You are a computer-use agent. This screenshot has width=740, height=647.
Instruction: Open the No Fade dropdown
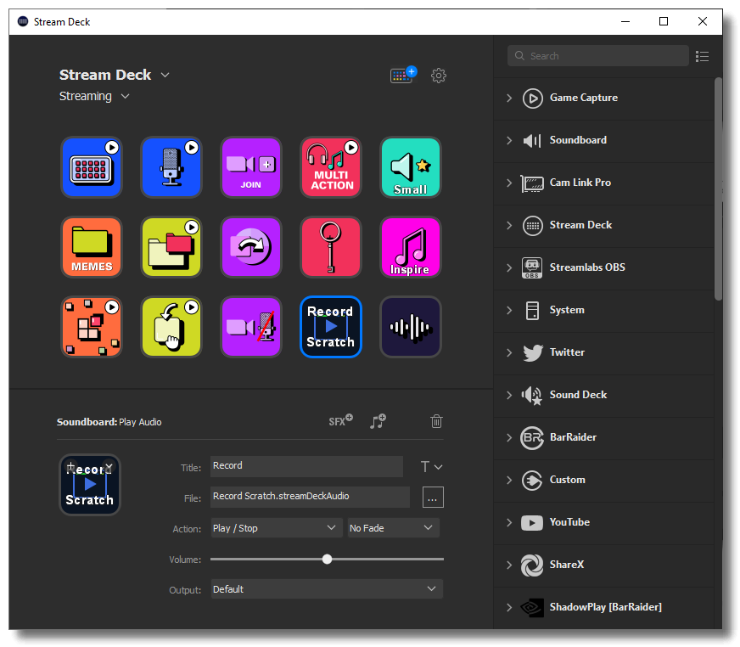click(x=394, y=528)
